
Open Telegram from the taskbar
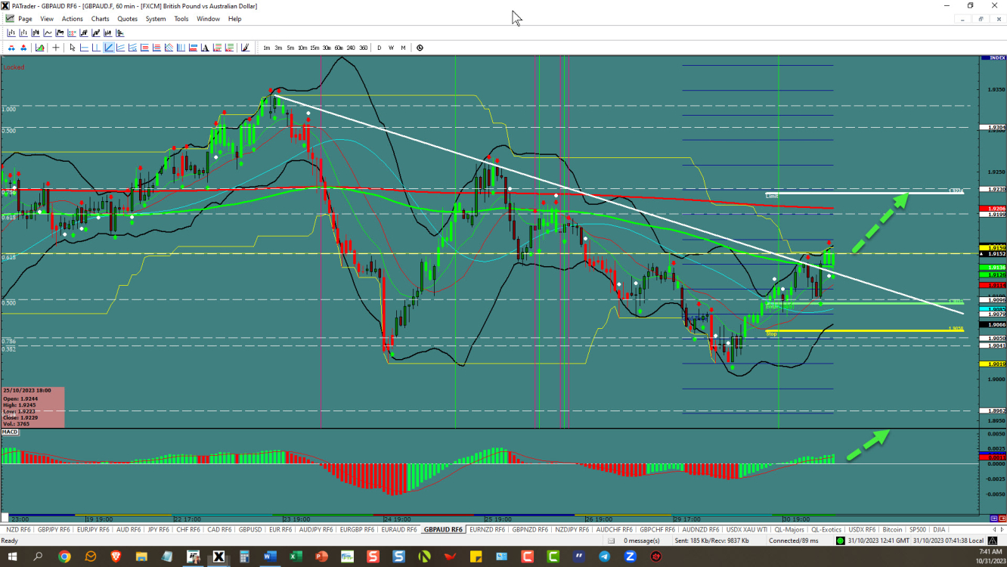604,556
